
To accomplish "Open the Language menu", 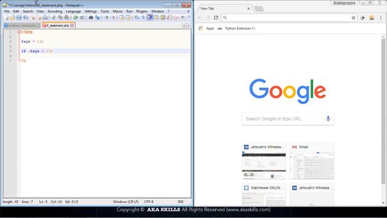I will point(73,12).
